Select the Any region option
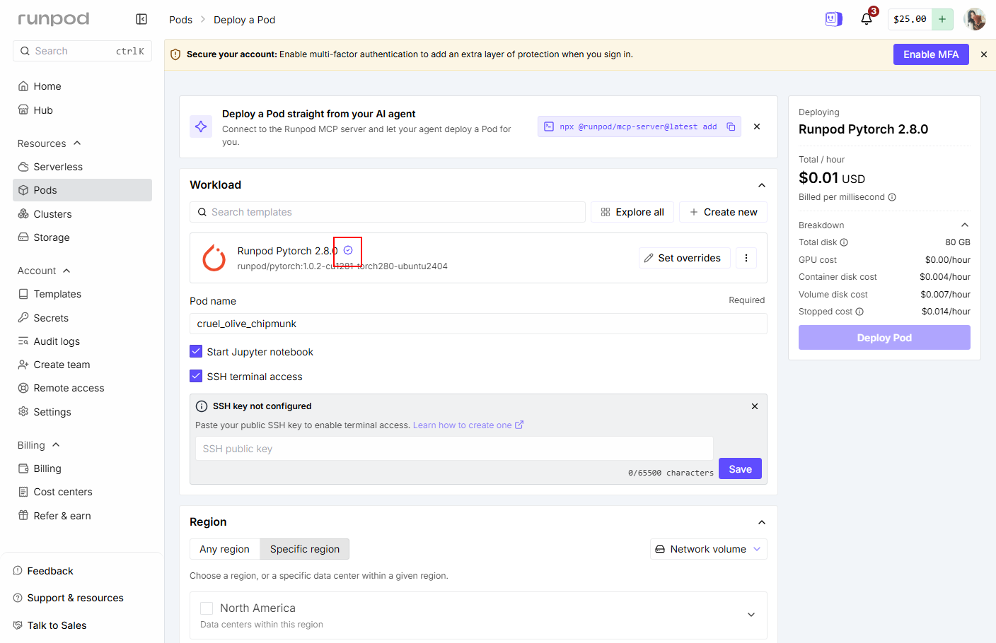The image size is (996, 643). pyautogui.click(x=225, y=549)
